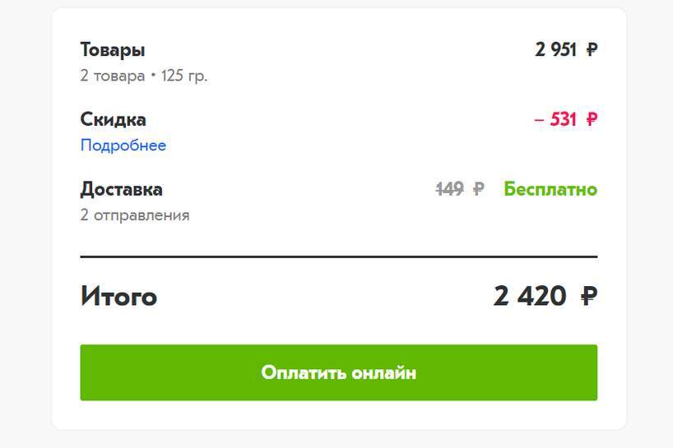Select the "Товары" heading

point(113,49)
